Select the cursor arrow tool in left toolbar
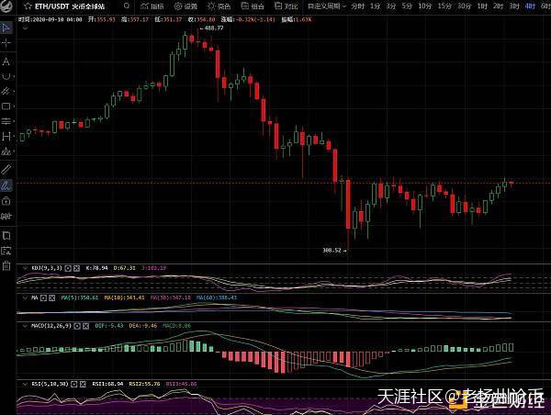Image resolution: width=551 pixels, height=415 pixels. (6, 28)
